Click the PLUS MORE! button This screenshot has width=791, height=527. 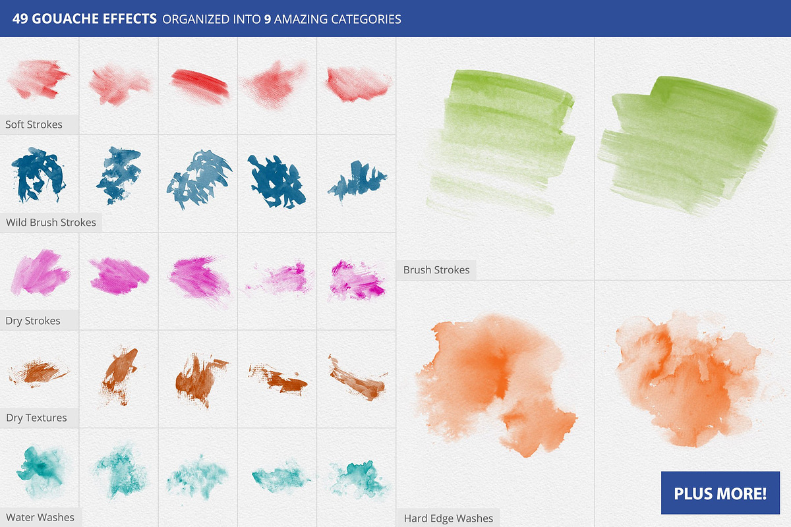[x=720, y=493]
